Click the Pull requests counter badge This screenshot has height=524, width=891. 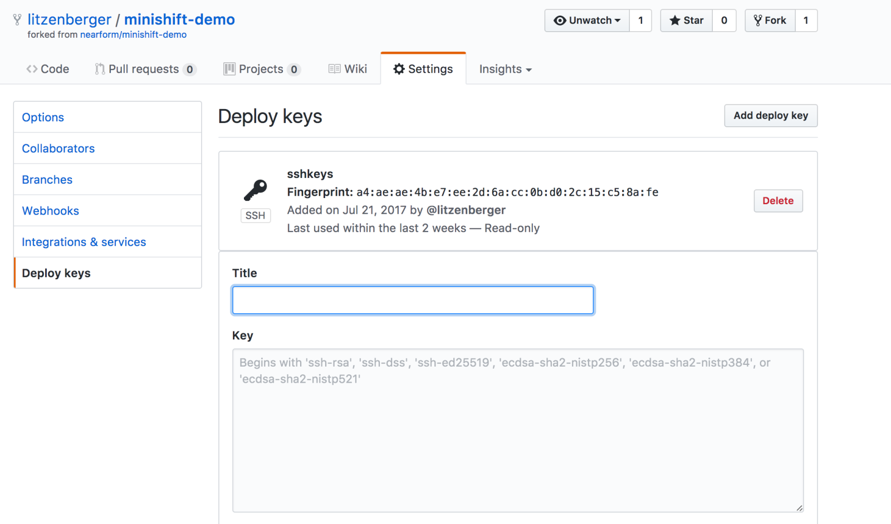[190, 70]
